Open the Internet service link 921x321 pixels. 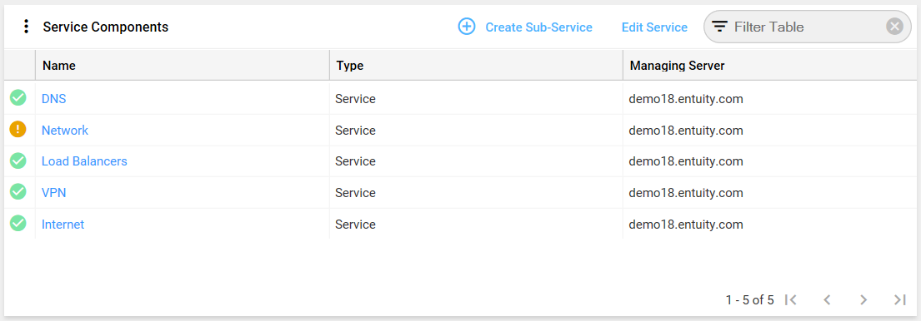pos(63,225)
